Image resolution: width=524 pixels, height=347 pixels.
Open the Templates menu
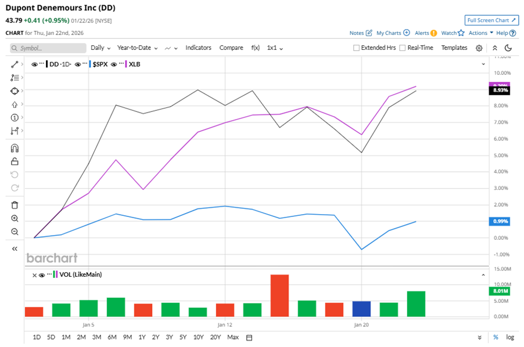pos(454,48)
